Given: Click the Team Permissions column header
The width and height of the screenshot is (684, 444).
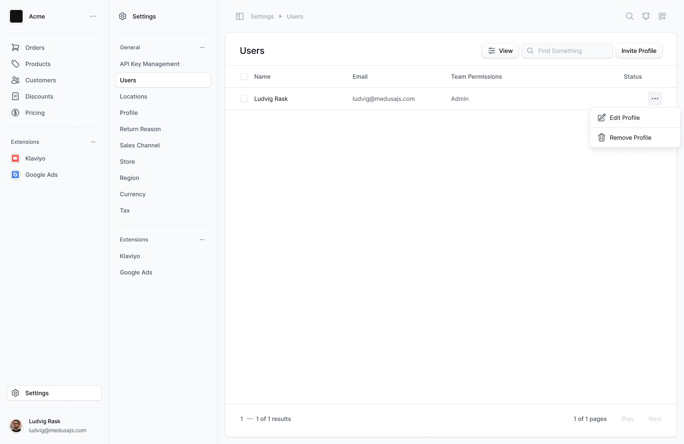Looking at the screenshot, I should (476, 77).
